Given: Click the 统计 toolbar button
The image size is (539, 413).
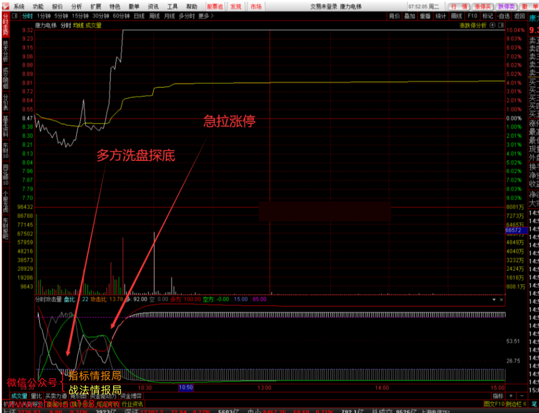Looking at the screenshot, I should (x=441, y=16).
